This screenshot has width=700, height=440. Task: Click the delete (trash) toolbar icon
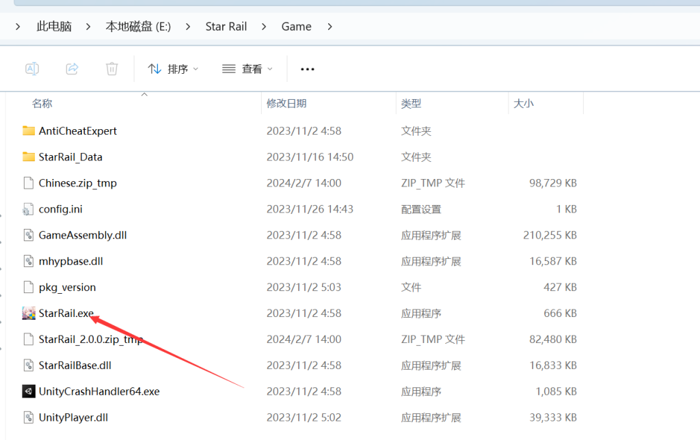pos(111,68)
